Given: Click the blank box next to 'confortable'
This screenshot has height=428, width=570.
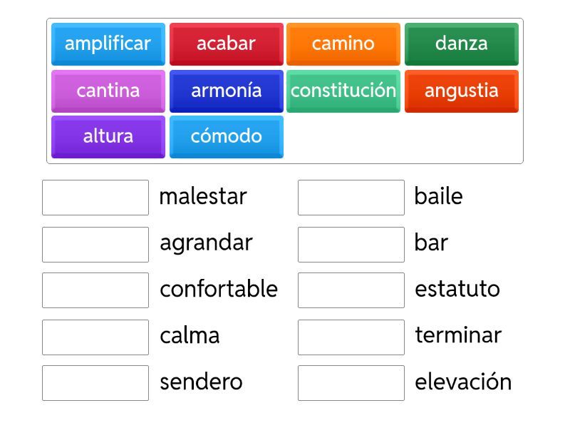Looking at the screenshot, I should [95, 290].
